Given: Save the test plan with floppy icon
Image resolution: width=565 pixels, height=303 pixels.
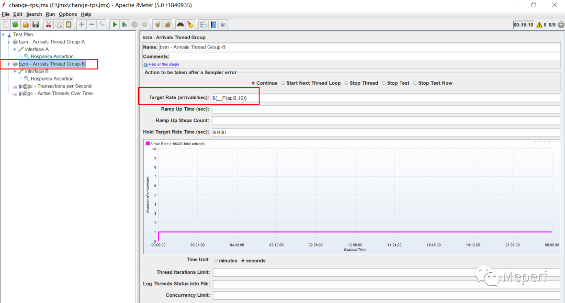Looking at the screenshot, I should (36, 25).
